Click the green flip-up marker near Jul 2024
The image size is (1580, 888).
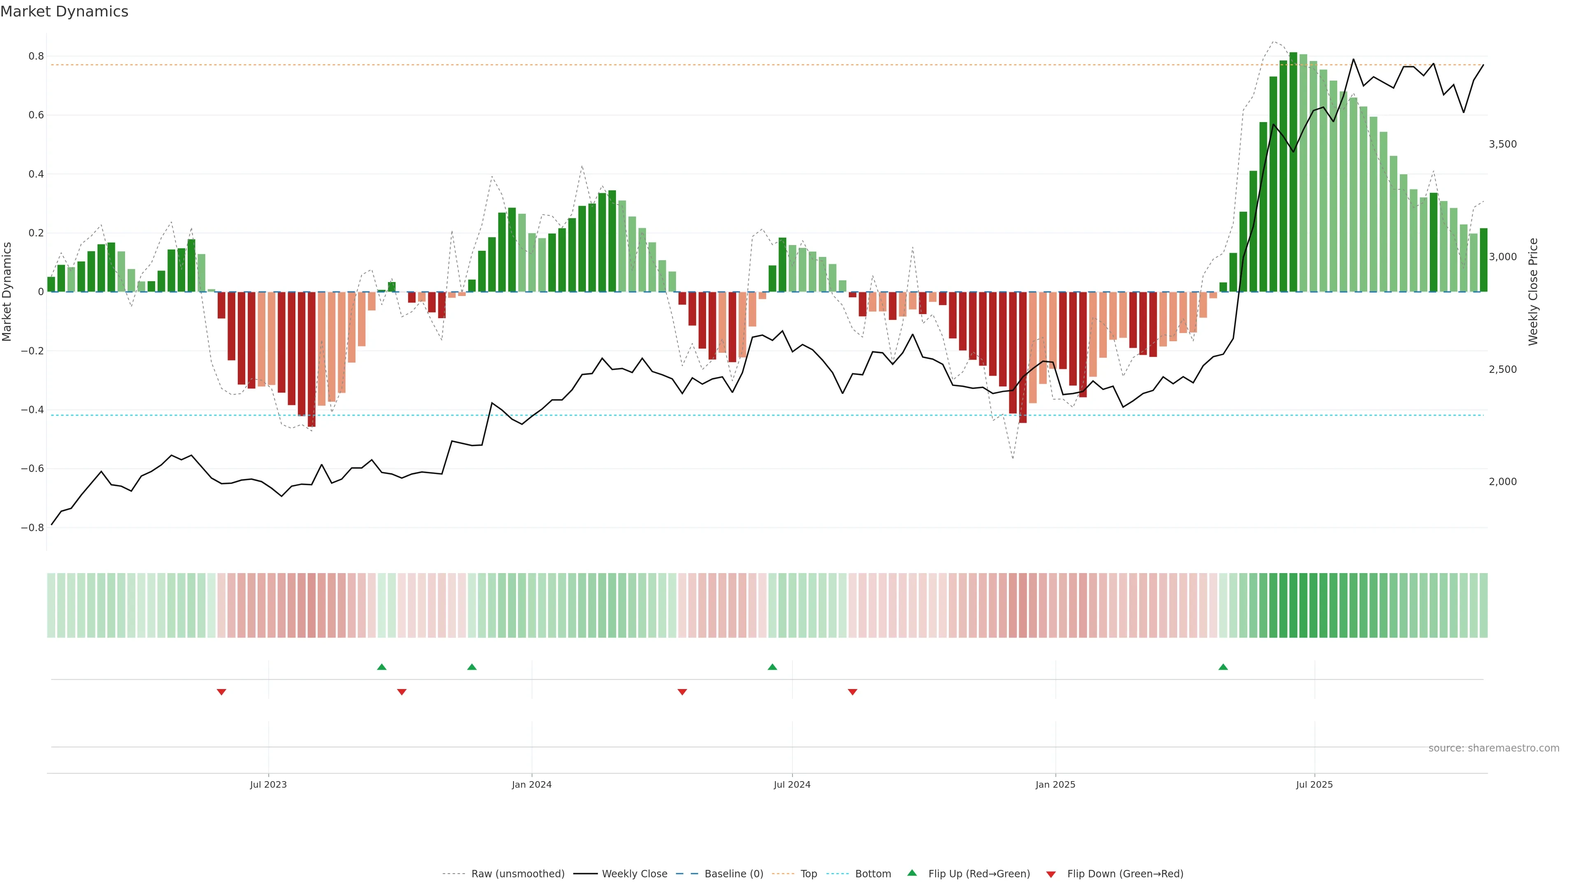click(x=772, y=667)
